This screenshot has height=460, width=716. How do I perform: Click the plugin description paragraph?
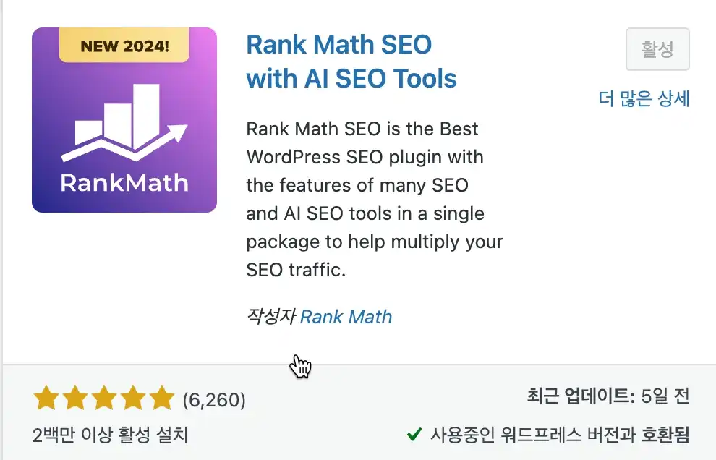pos(374,199)
